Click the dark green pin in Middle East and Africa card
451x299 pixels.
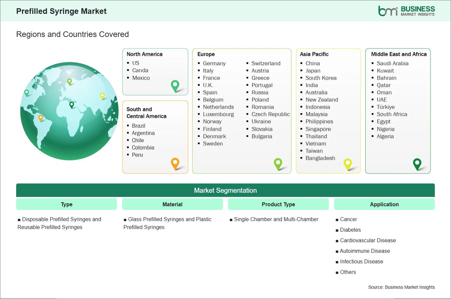point(417,163)
